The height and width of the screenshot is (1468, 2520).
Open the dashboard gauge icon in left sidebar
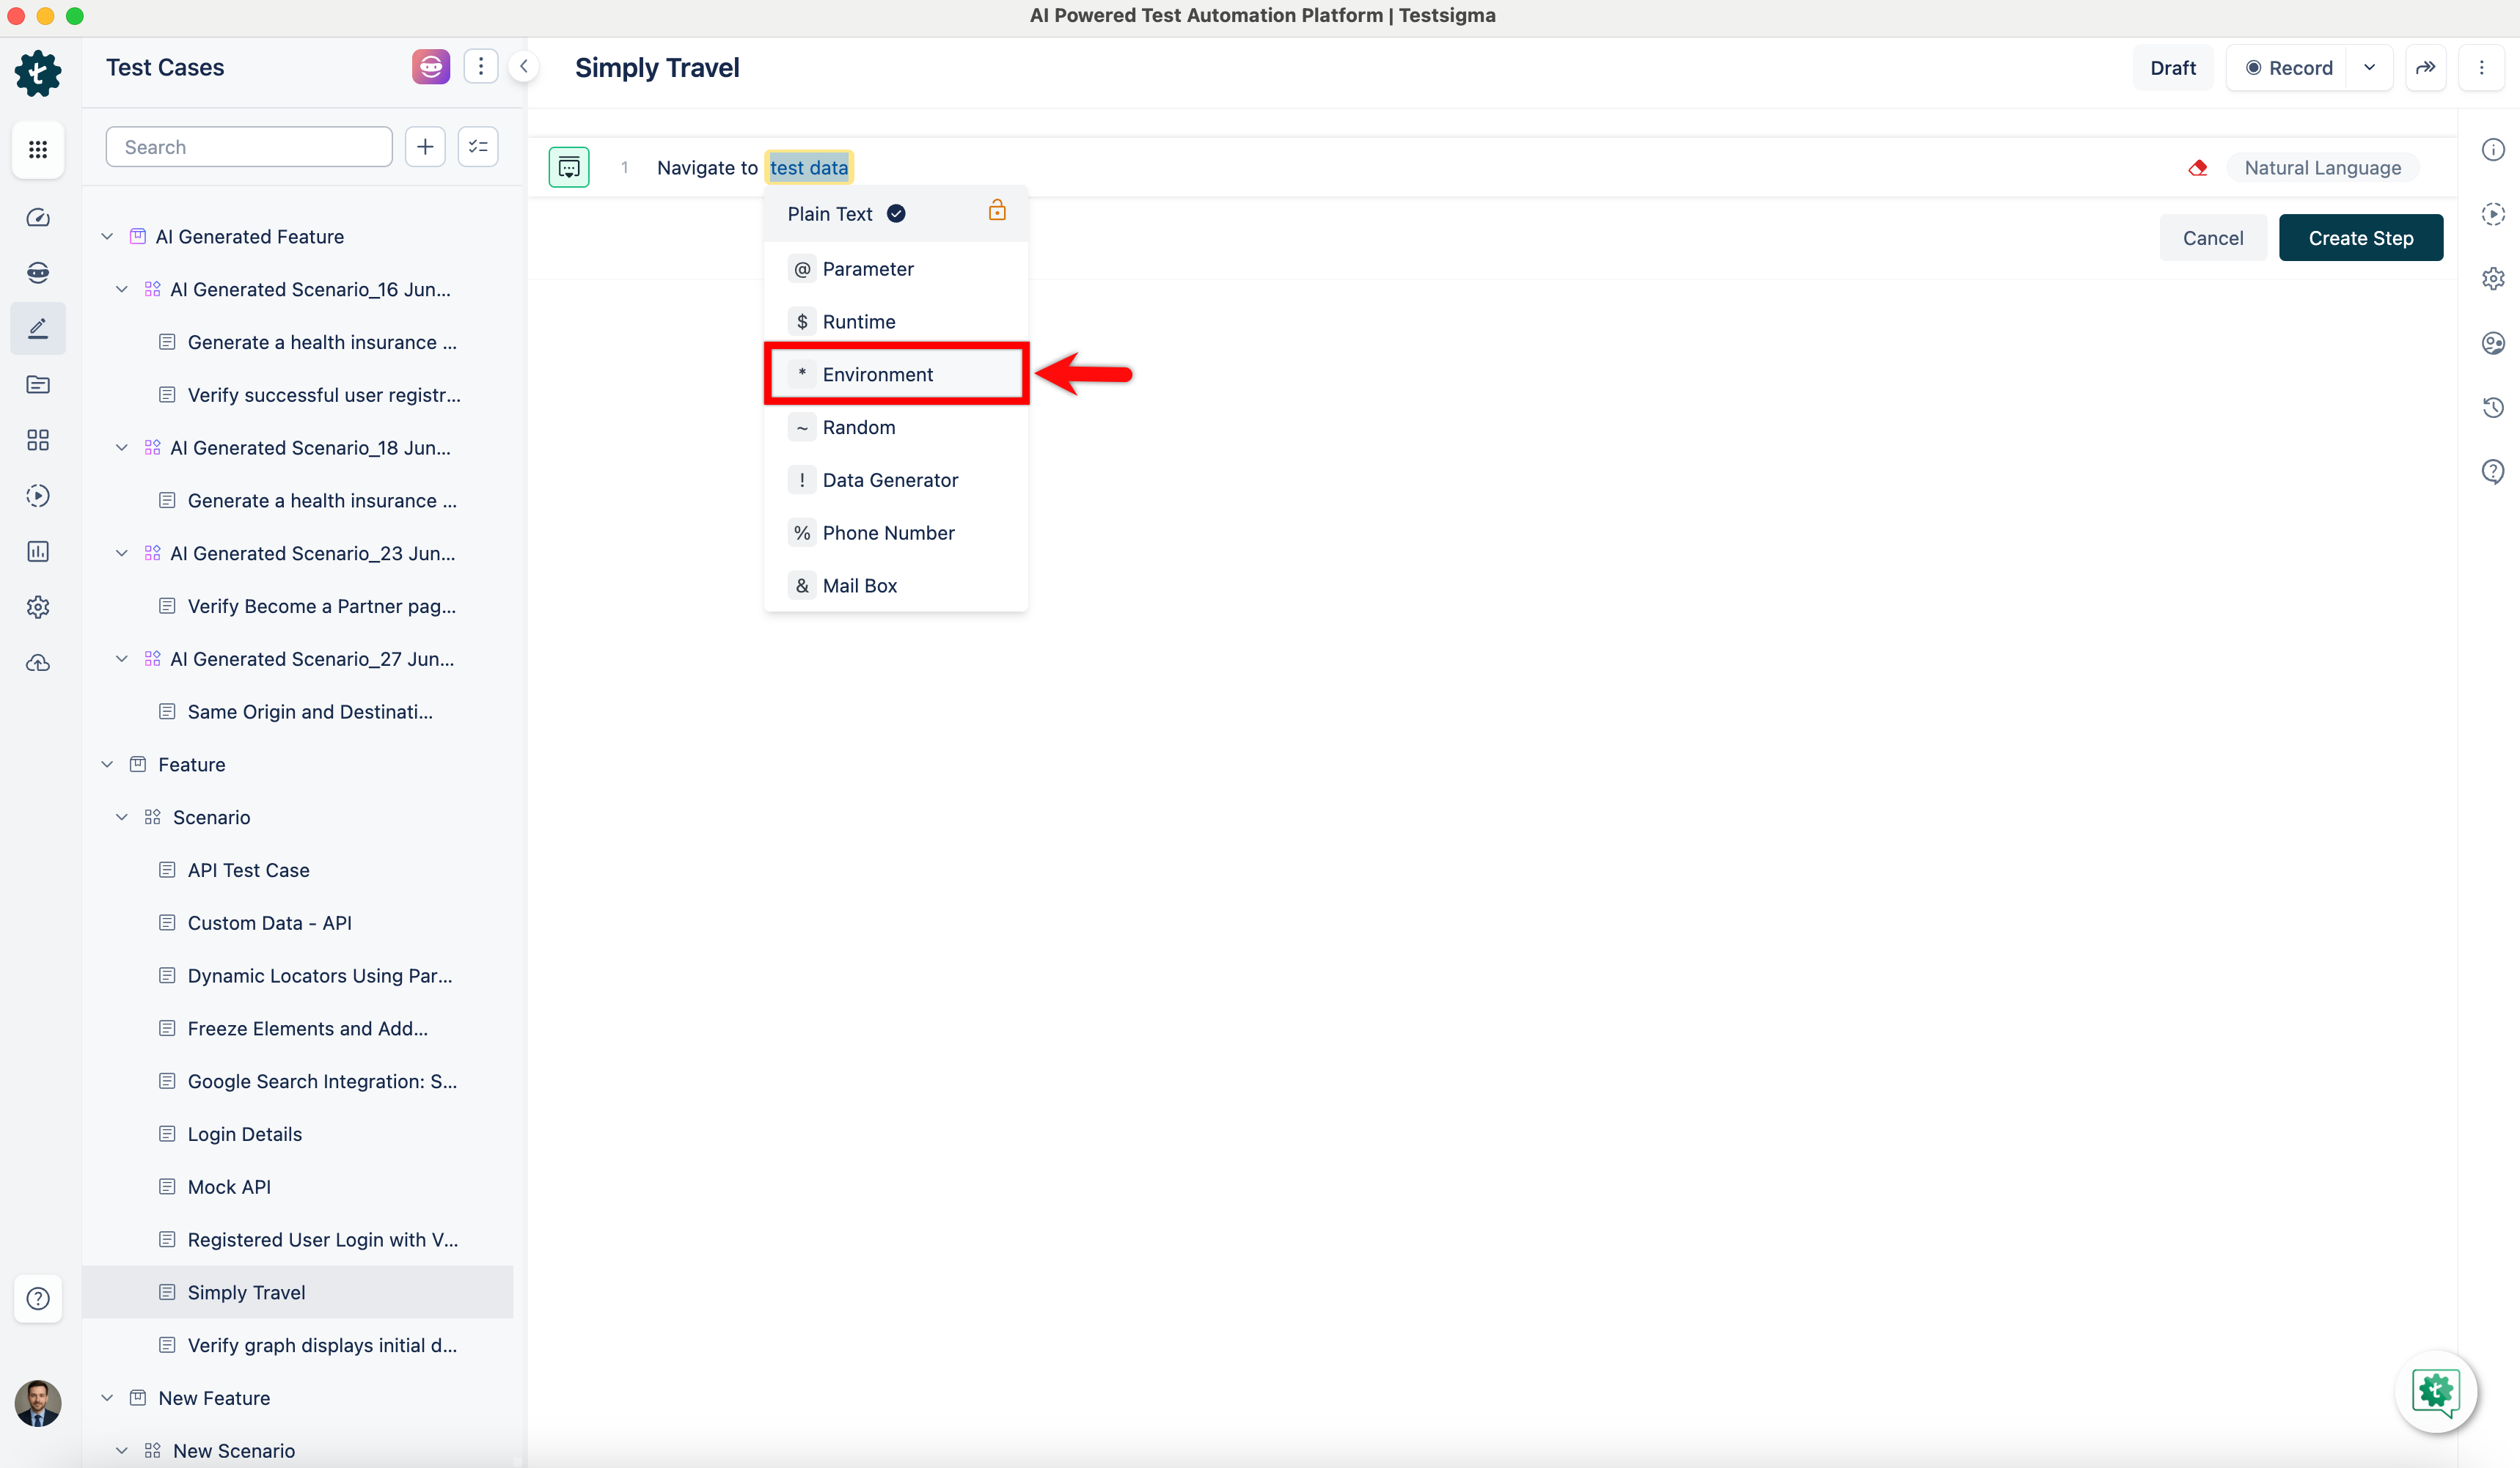[x=38, y=217]
